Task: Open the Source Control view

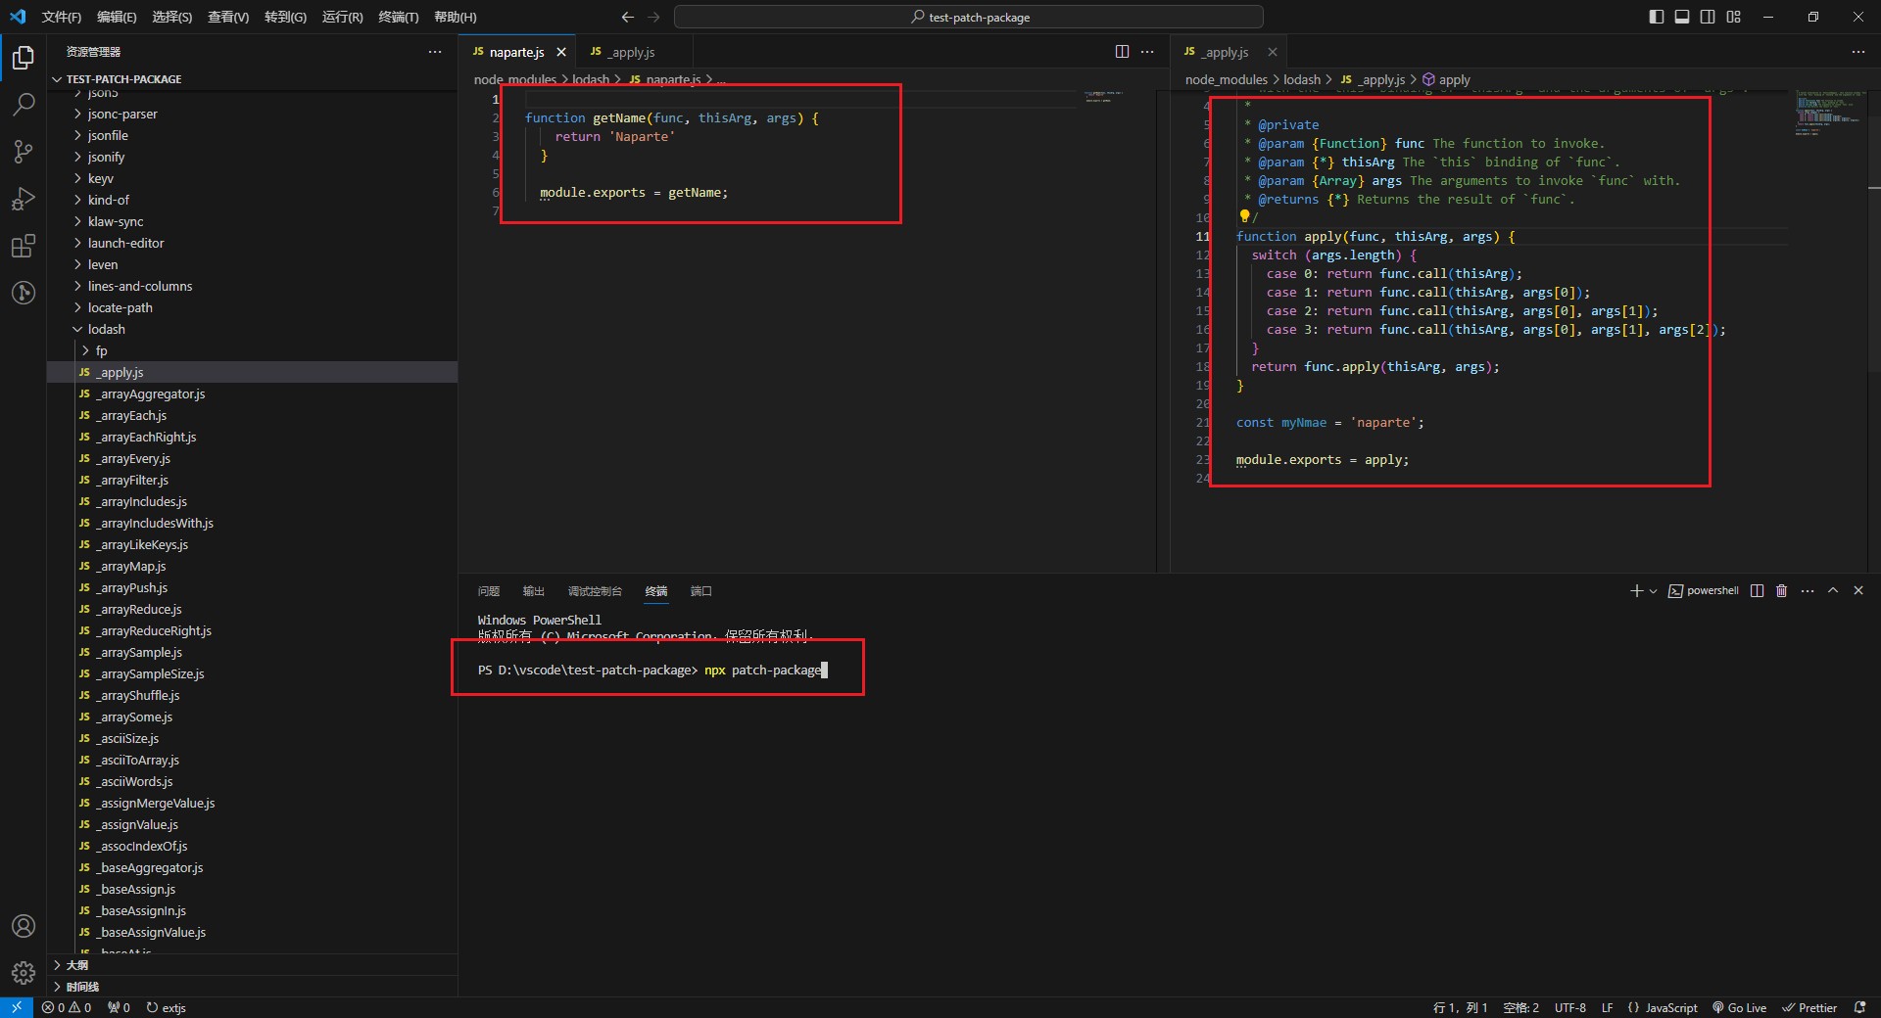Action: [x=24, y=152]
